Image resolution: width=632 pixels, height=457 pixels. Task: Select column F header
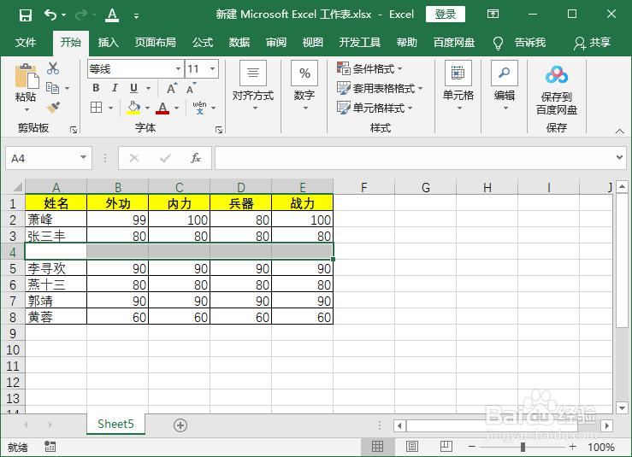[364, 187]
